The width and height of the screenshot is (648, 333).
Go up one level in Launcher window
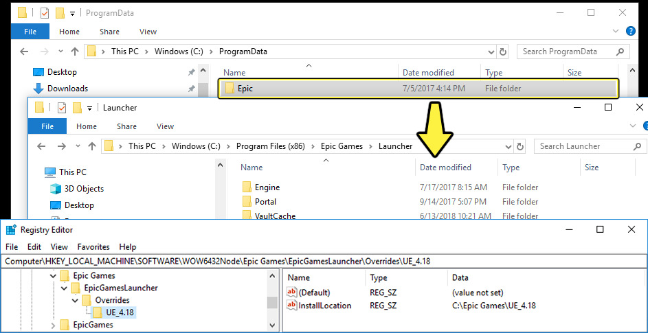point(92,146)
